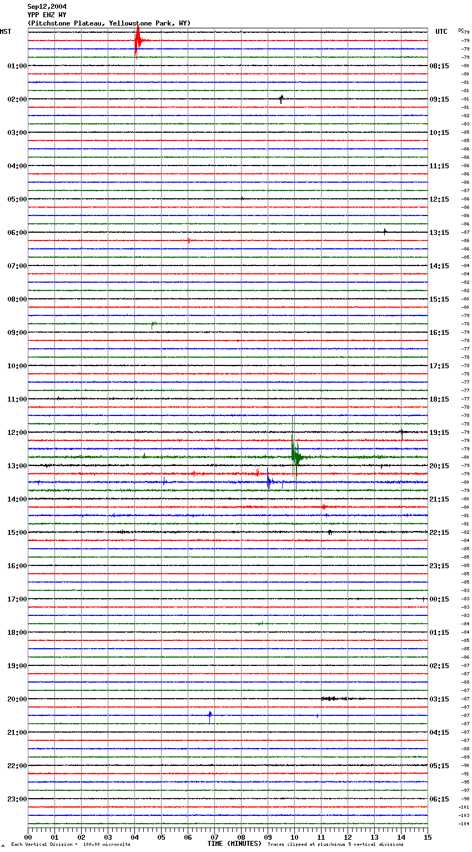Click the '22:15' UTC time label
472x852 pixels.
439,533
